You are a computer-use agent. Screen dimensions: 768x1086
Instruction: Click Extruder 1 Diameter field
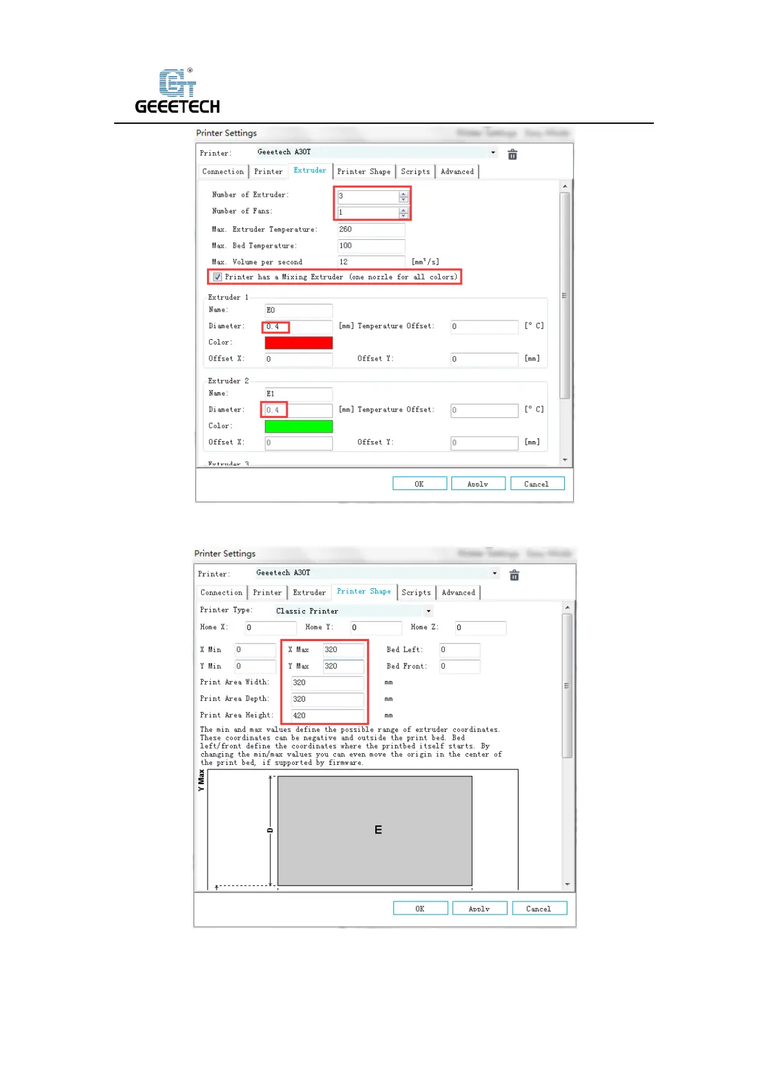pyautogui.click(x=299, y=327)
